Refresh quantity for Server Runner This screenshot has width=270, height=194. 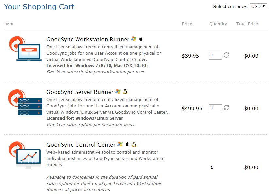(x=226, y=108)
